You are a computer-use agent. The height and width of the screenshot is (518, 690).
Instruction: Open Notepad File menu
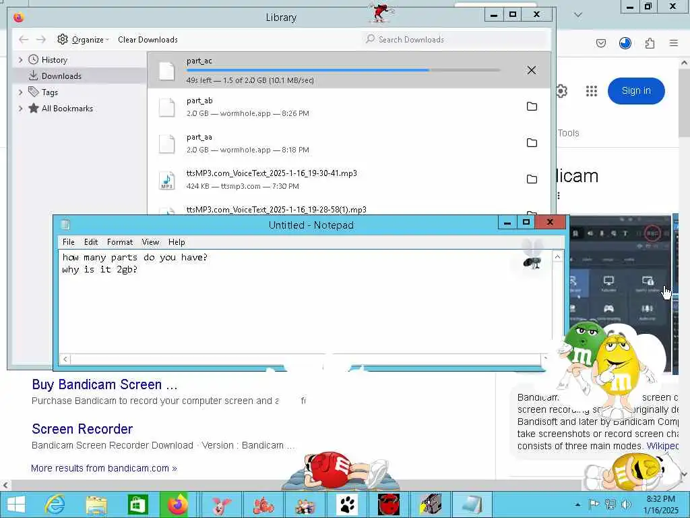point(69,242)
